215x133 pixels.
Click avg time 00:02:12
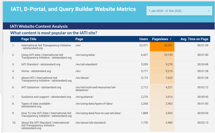coord(203,87)
